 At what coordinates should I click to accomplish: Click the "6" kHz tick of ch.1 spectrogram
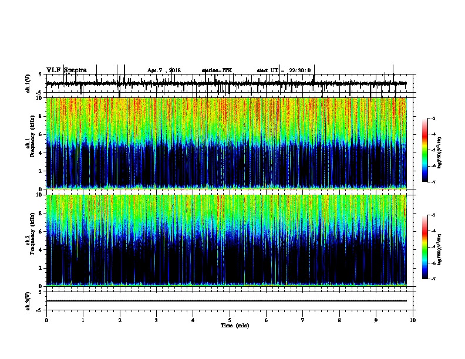pyautogui.click(x=41, y=134)
